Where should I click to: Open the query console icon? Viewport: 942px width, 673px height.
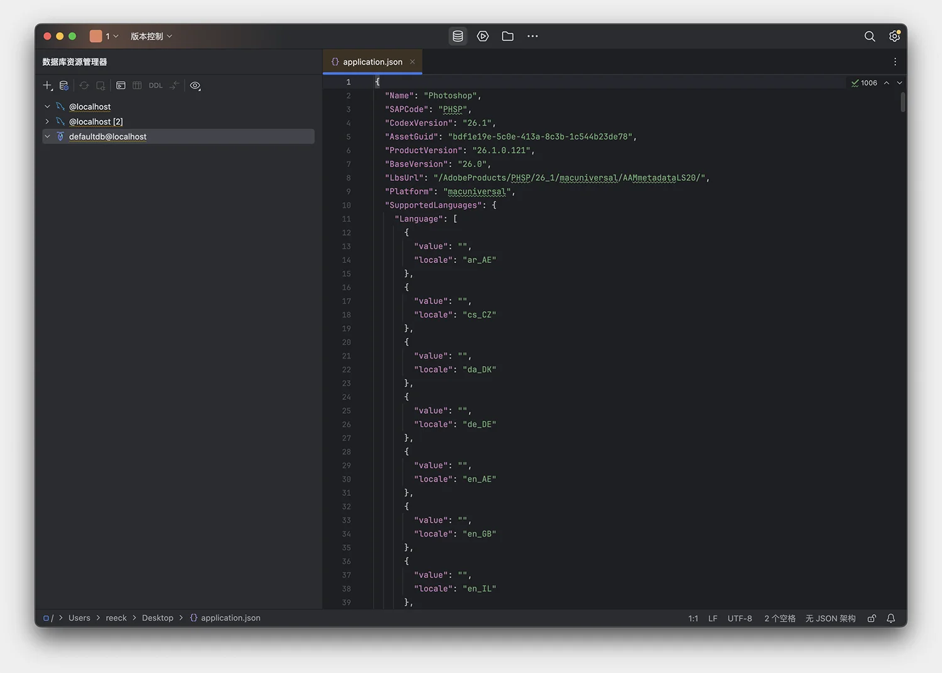tap(121, 85)
